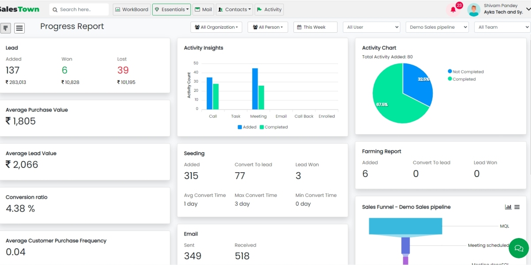Open the chat support bubble
The image size is (531, 265).
pos(519,248)
